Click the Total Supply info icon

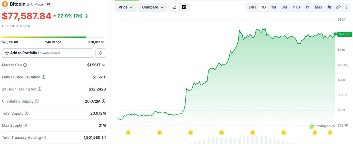pyautogui.click(x=26, y=113)
